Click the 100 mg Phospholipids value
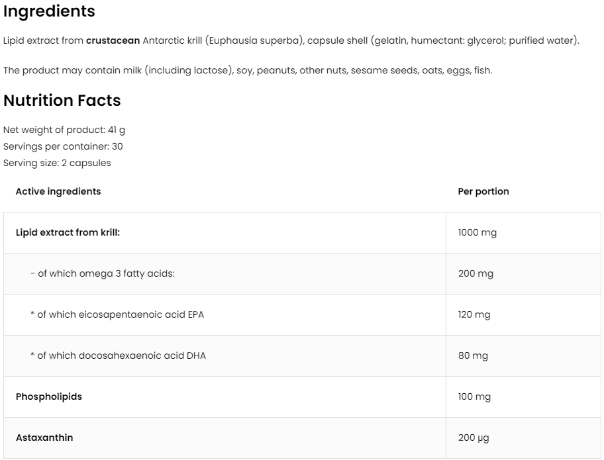Viewport: 604px width, 460px height. point(474,397)
